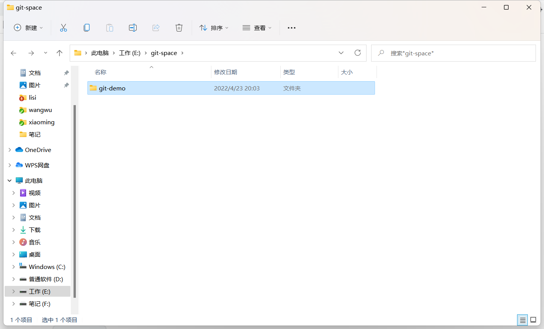Click the Share icon in toolbar
The image size is (544, 329).
point(156,28)
